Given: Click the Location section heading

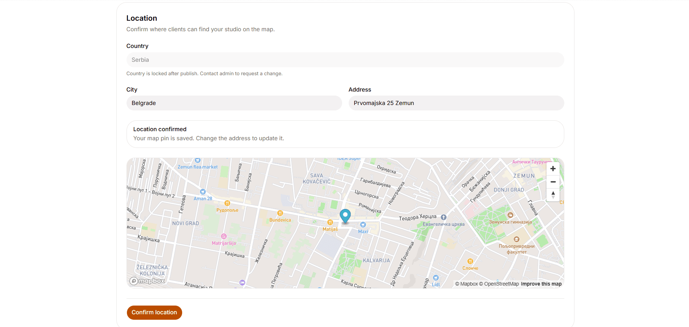Looking at the screenshot, I should [x=142, y=18].
